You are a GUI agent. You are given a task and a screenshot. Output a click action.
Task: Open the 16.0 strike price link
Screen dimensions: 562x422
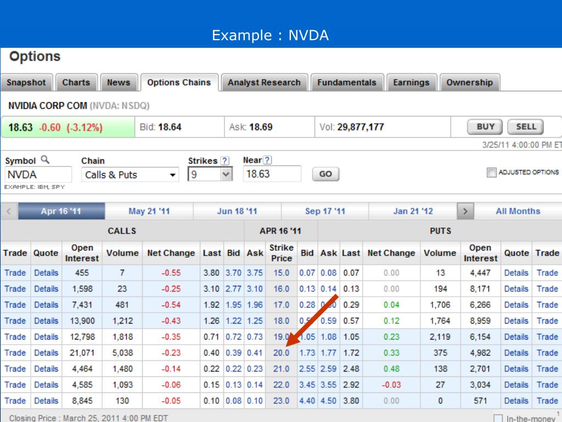click(x=282, y=289)
